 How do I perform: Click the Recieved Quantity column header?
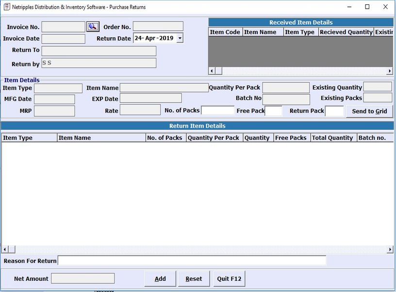coord(346,32)
